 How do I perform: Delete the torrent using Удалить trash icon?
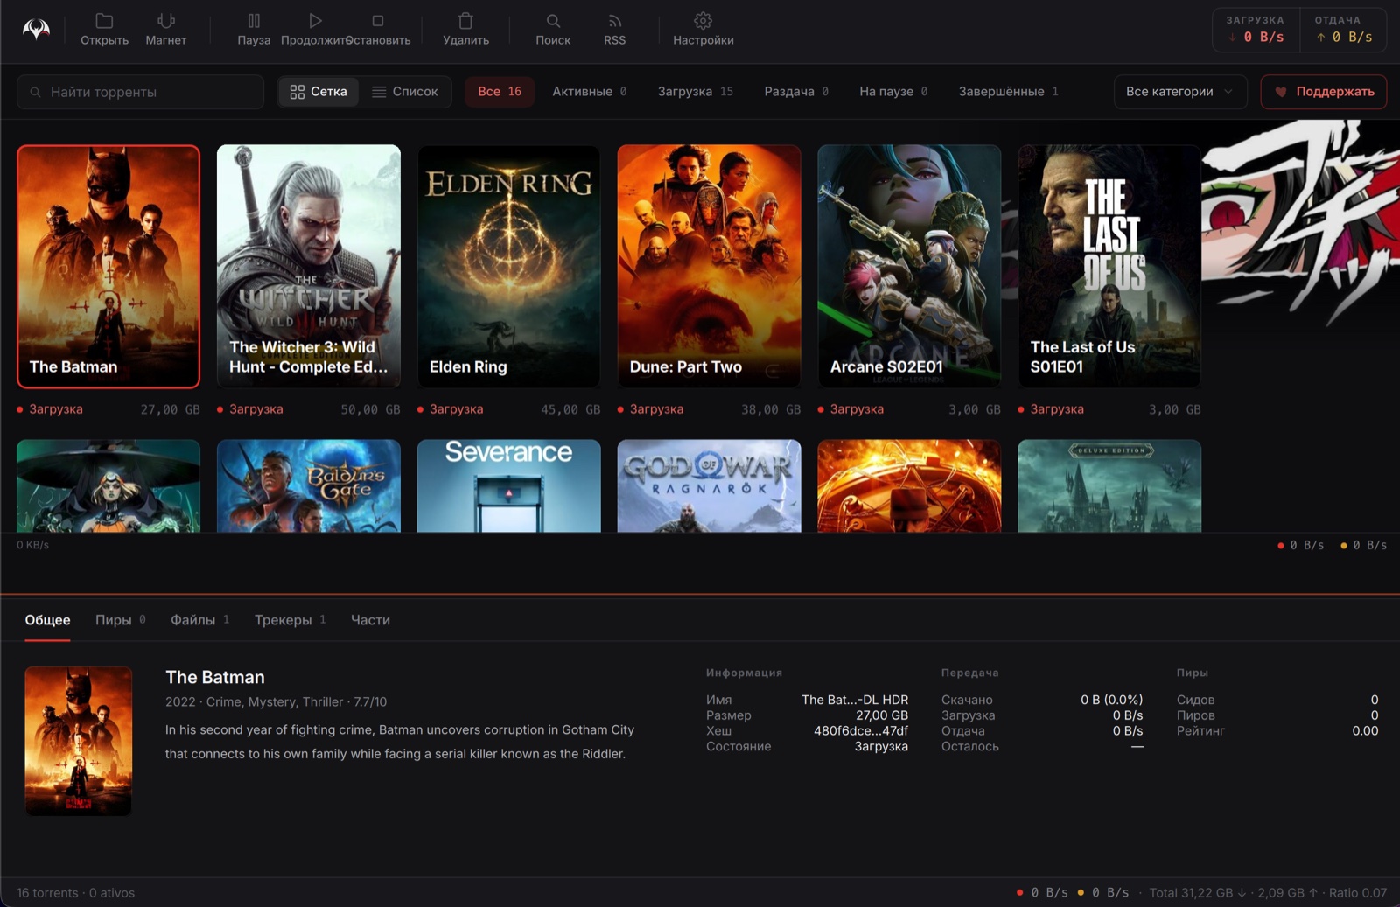click(465, 20)
